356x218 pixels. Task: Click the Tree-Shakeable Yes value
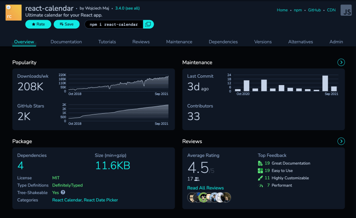click(55, 193)
